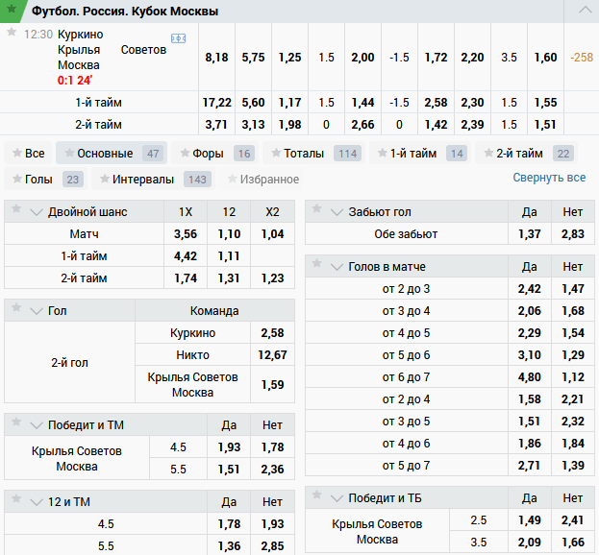Click the star beside the 12:30 match time

(12, 33)
